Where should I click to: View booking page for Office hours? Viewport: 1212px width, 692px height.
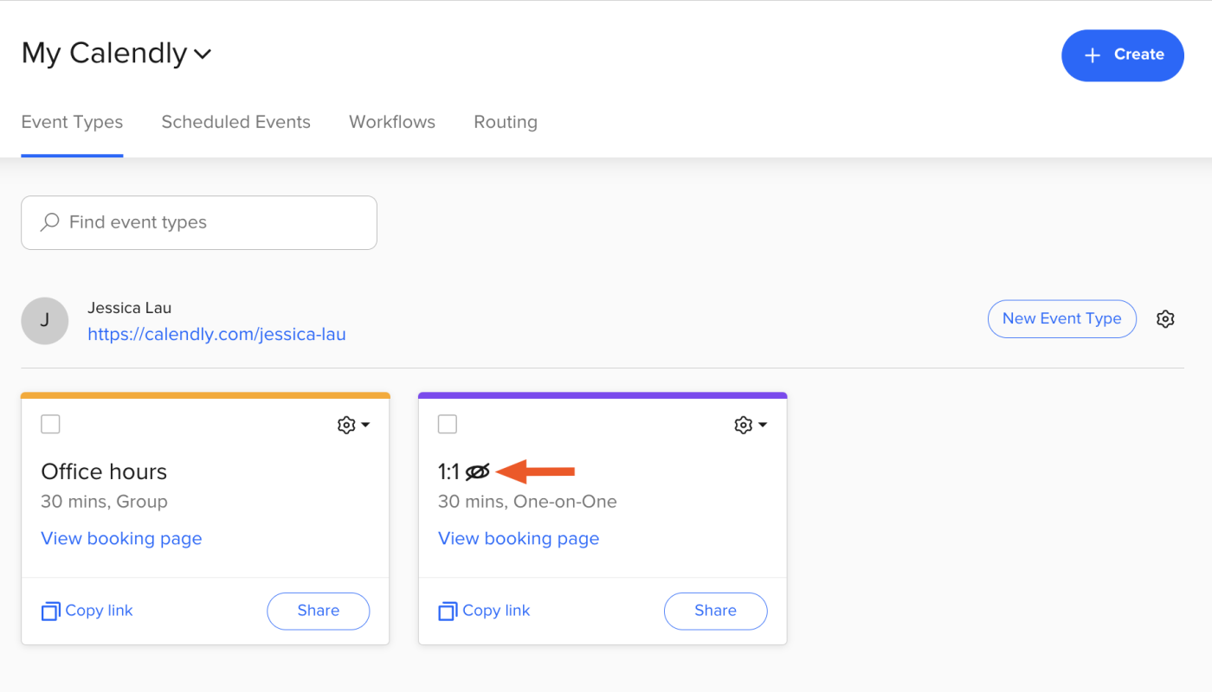[x=121, y=538]
